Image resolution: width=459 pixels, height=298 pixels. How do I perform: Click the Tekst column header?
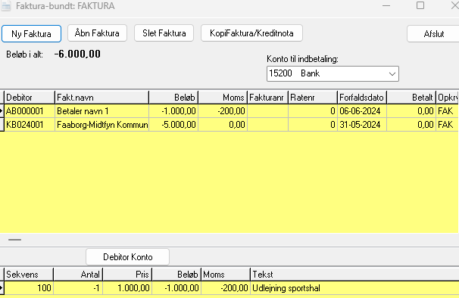coord(354,275)
